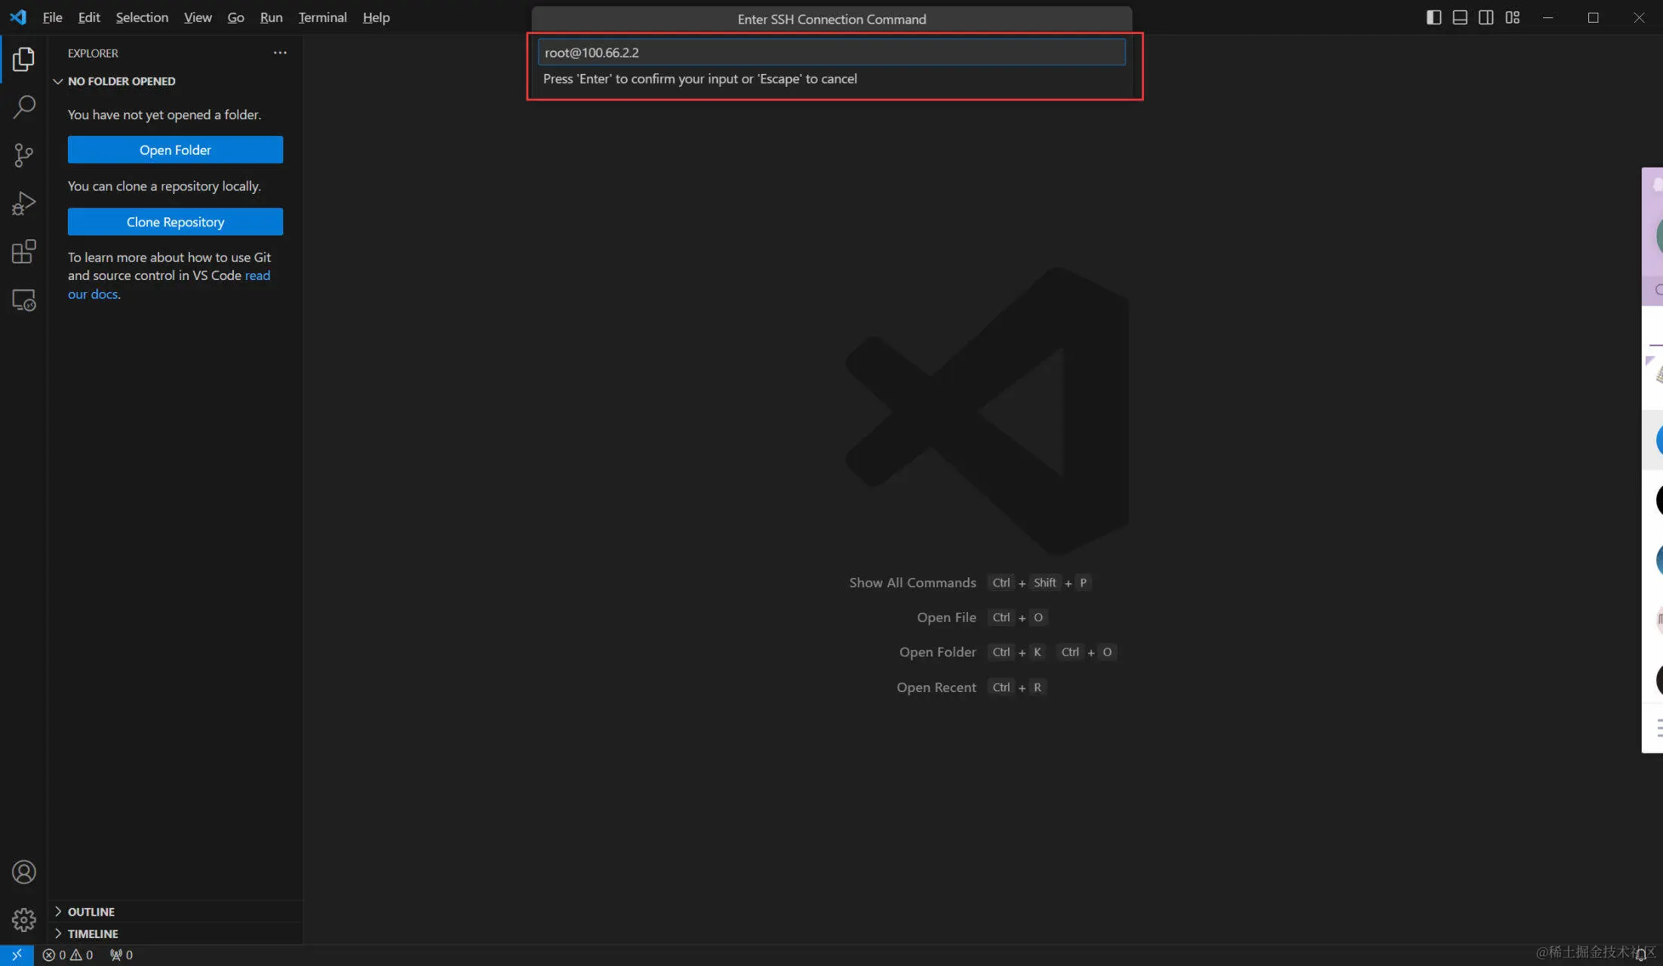Open the Remote Explorer view
Viewport: 1663px width, 966px height.
(x=23, y=300)
